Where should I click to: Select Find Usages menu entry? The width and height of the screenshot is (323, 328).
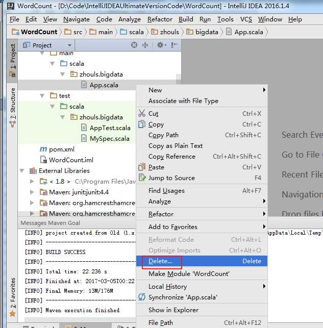point(202,191)
